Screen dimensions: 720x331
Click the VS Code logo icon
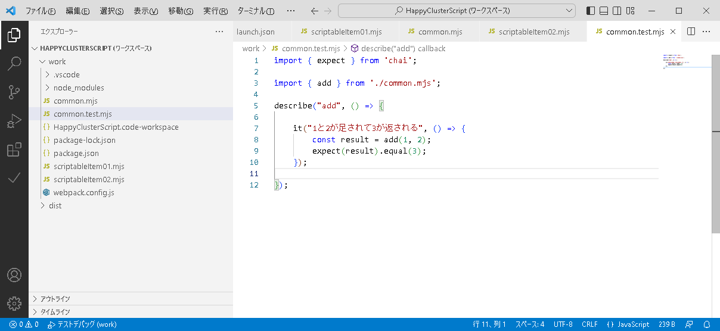tap(11, 11)
